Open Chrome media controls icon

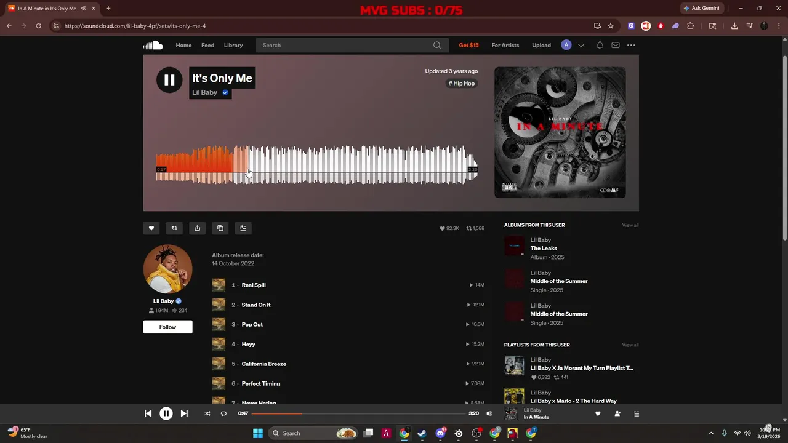click(x=749, y=26)
